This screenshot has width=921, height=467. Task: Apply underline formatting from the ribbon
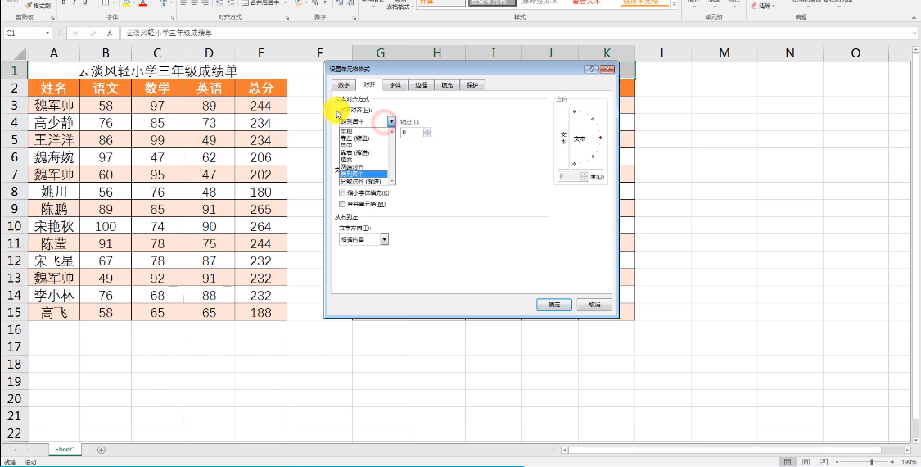click(x=85, y=3)
